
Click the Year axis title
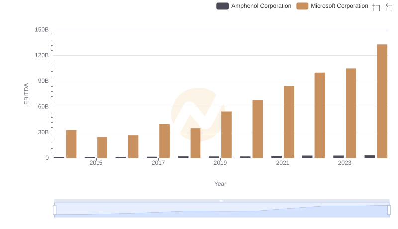(220, 184)
